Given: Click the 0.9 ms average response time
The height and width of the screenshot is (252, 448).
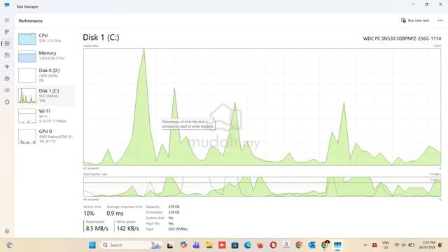Looking at the screenshot, I should coord(115,213).
